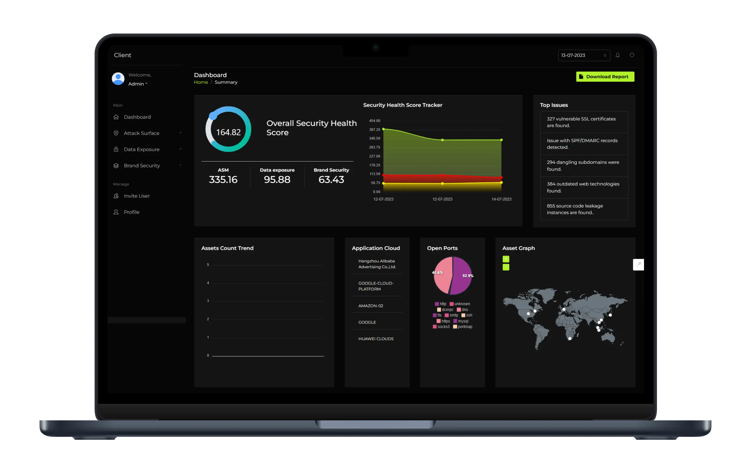Click the 327 vulnerable SSL certificates issue
Viewport: 751px width, 473px height.
[584, 122]
